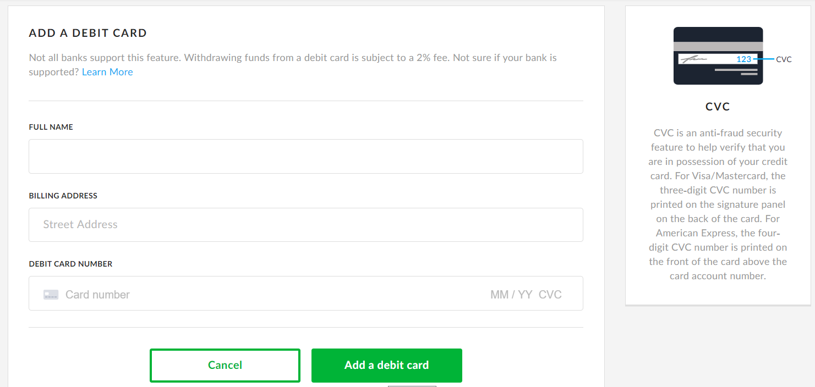This screenshot has width=815, height=387.
Task: Select the Cancel button
Action: click(225, 365)
